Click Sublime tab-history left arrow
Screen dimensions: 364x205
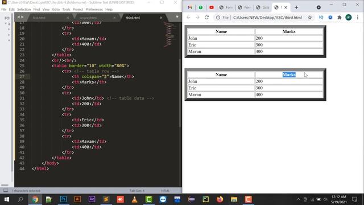(19, 17)
